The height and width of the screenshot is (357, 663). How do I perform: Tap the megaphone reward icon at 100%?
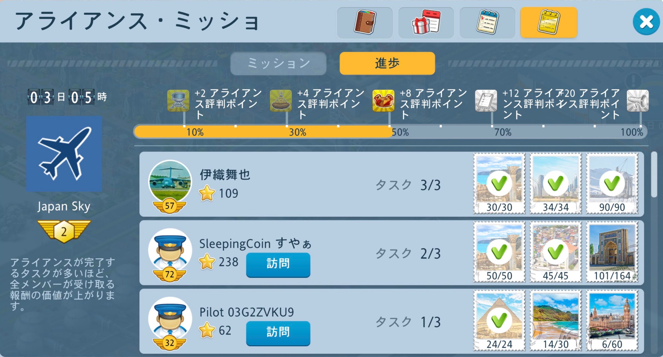point(638,101)
